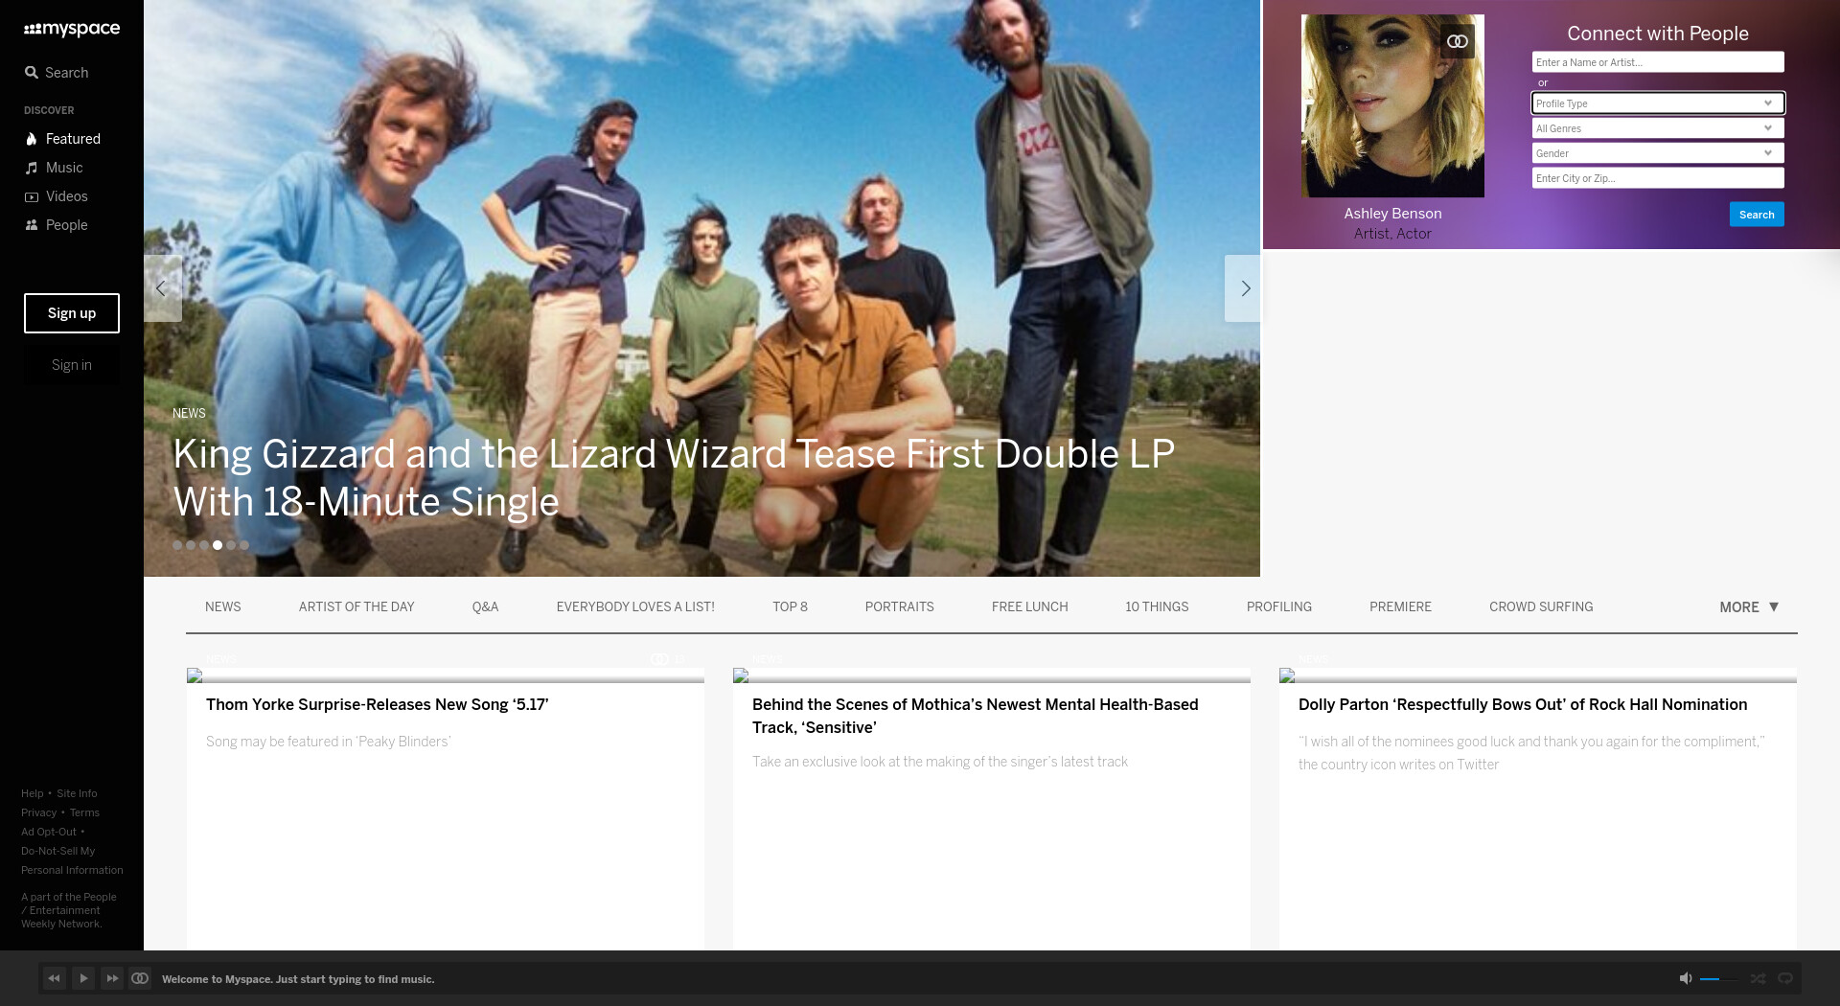Screen dimensions: 1840x1006
Task: Click the Myspace logo
Action: coord(72,29)
